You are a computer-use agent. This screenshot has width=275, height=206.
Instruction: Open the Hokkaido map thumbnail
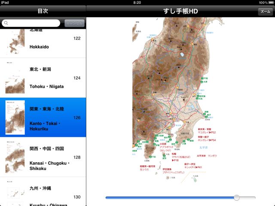[15, 42]
